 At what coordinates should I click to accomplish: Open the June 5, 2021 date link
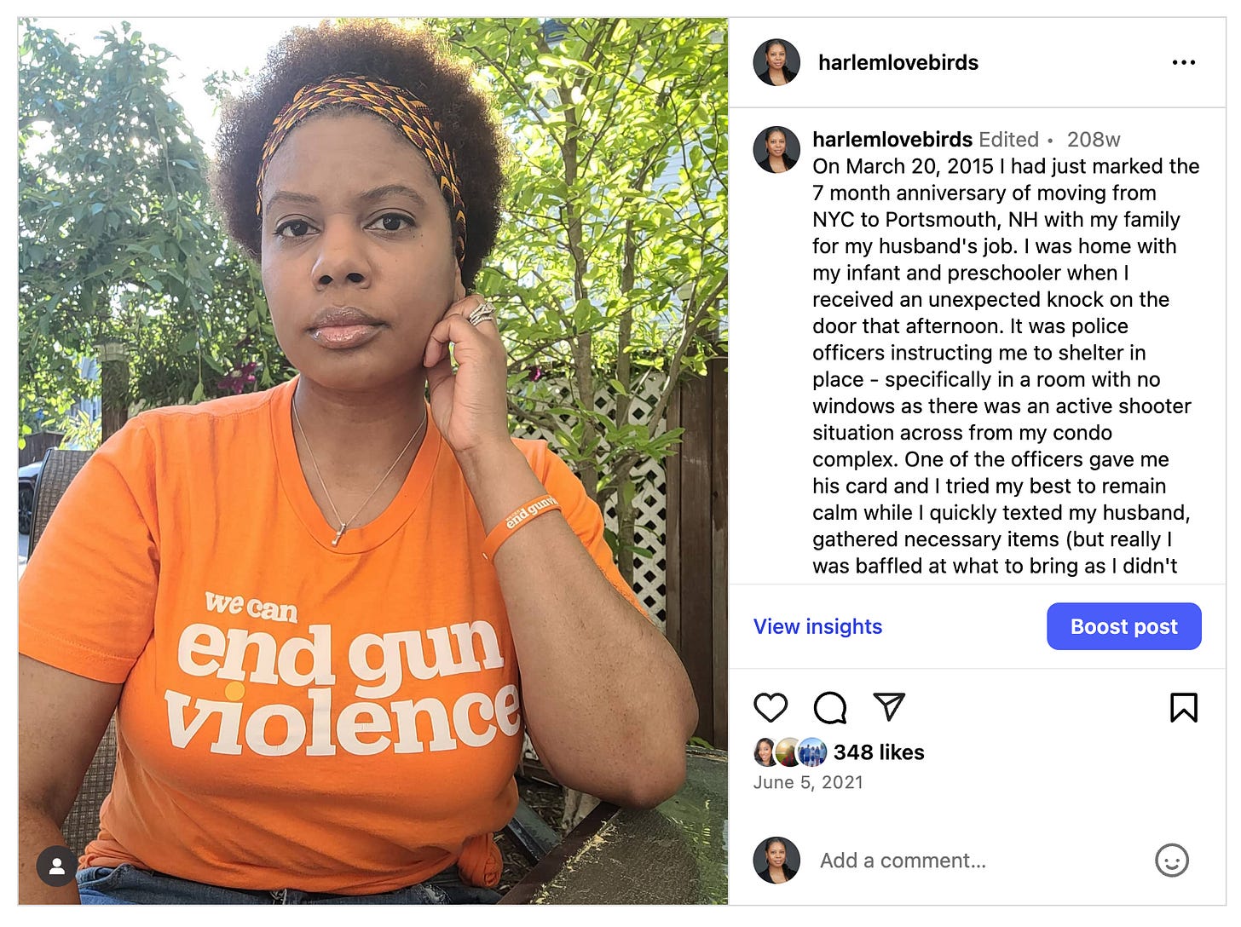click(x=808, y=782)
